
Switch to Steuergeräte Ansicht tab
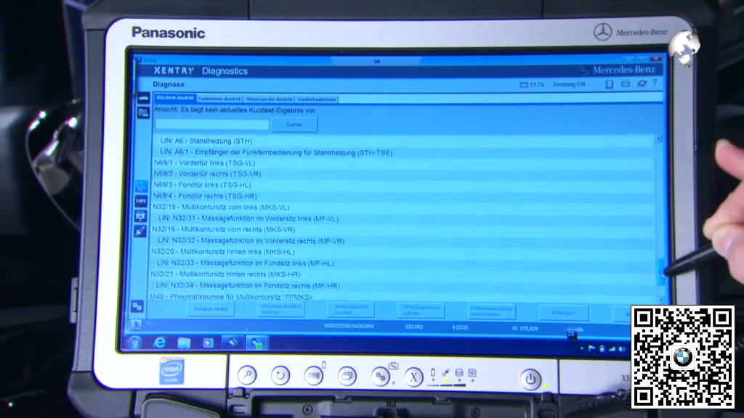(x=269, y=99)
